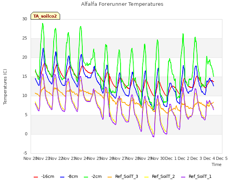The height and width of the screenshot is (184, 245).
Task: Toggle the Ref_SoilT_2 legend entry
Action: tap(160, 176)
